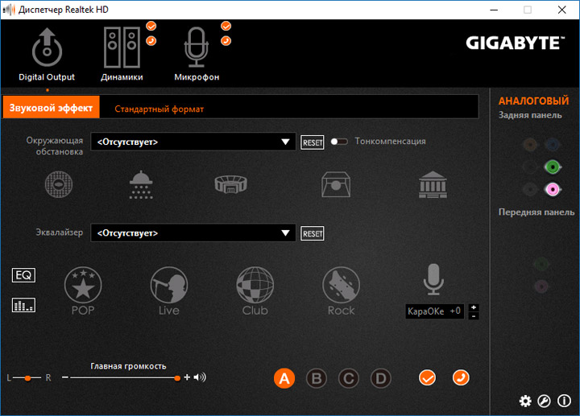Click the bottom orange phone communication-device button
This screenshot has height=416, width=580.
point(461,377)
